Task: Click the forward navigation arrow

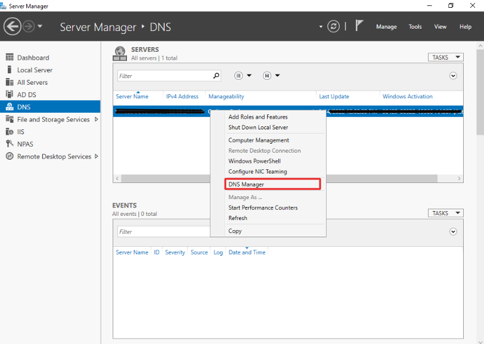Action: pos(29,26)
